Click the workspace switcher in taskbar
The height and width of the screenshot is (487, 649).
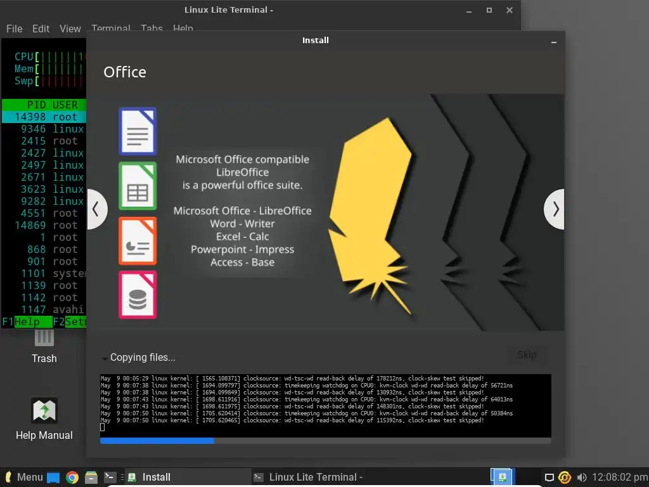502,477
